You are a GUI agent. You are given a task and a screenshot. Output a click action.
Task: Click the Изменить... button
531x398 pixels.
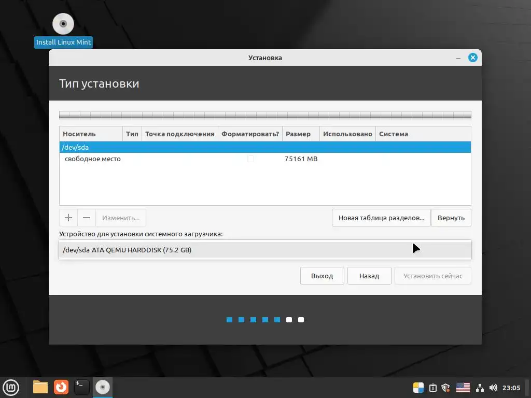pos(121,218)
